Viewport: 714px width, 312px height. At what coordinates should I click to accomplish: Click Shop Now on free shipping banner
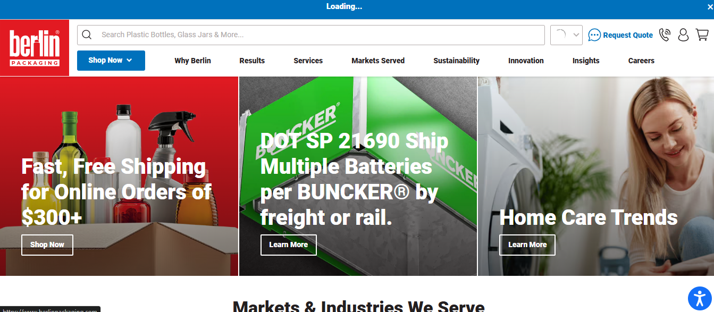pyautogui.click(x=47, y=244)
